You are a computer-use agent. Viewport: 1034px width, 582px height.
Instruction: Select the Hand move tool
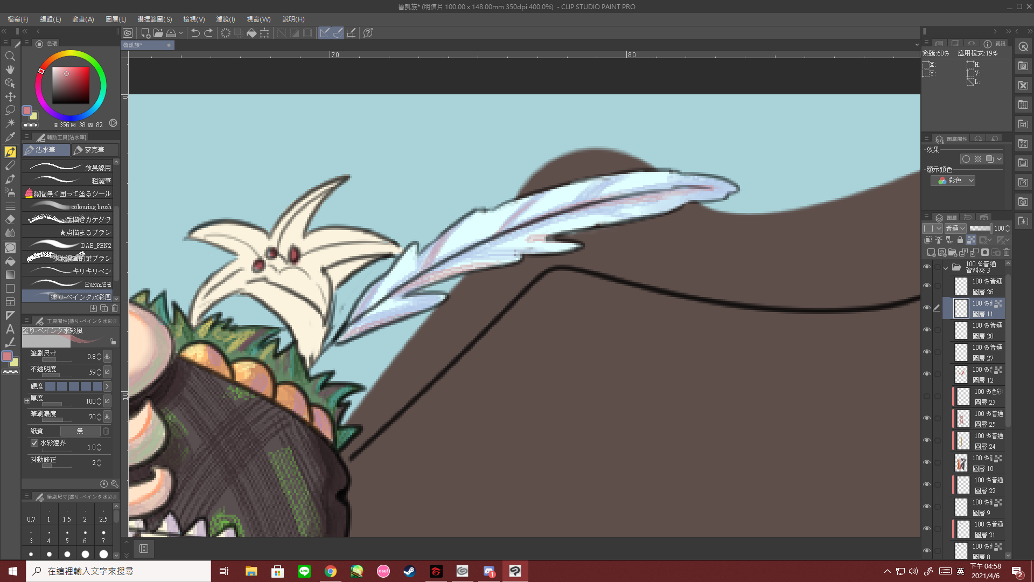click(10, 70)
